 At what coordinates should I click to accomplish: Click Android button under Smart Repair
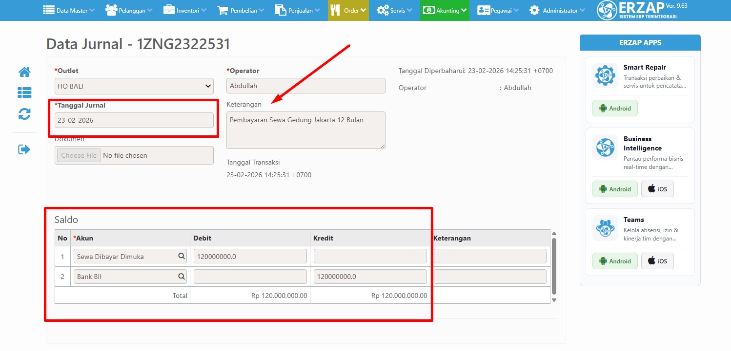point(615,108)
